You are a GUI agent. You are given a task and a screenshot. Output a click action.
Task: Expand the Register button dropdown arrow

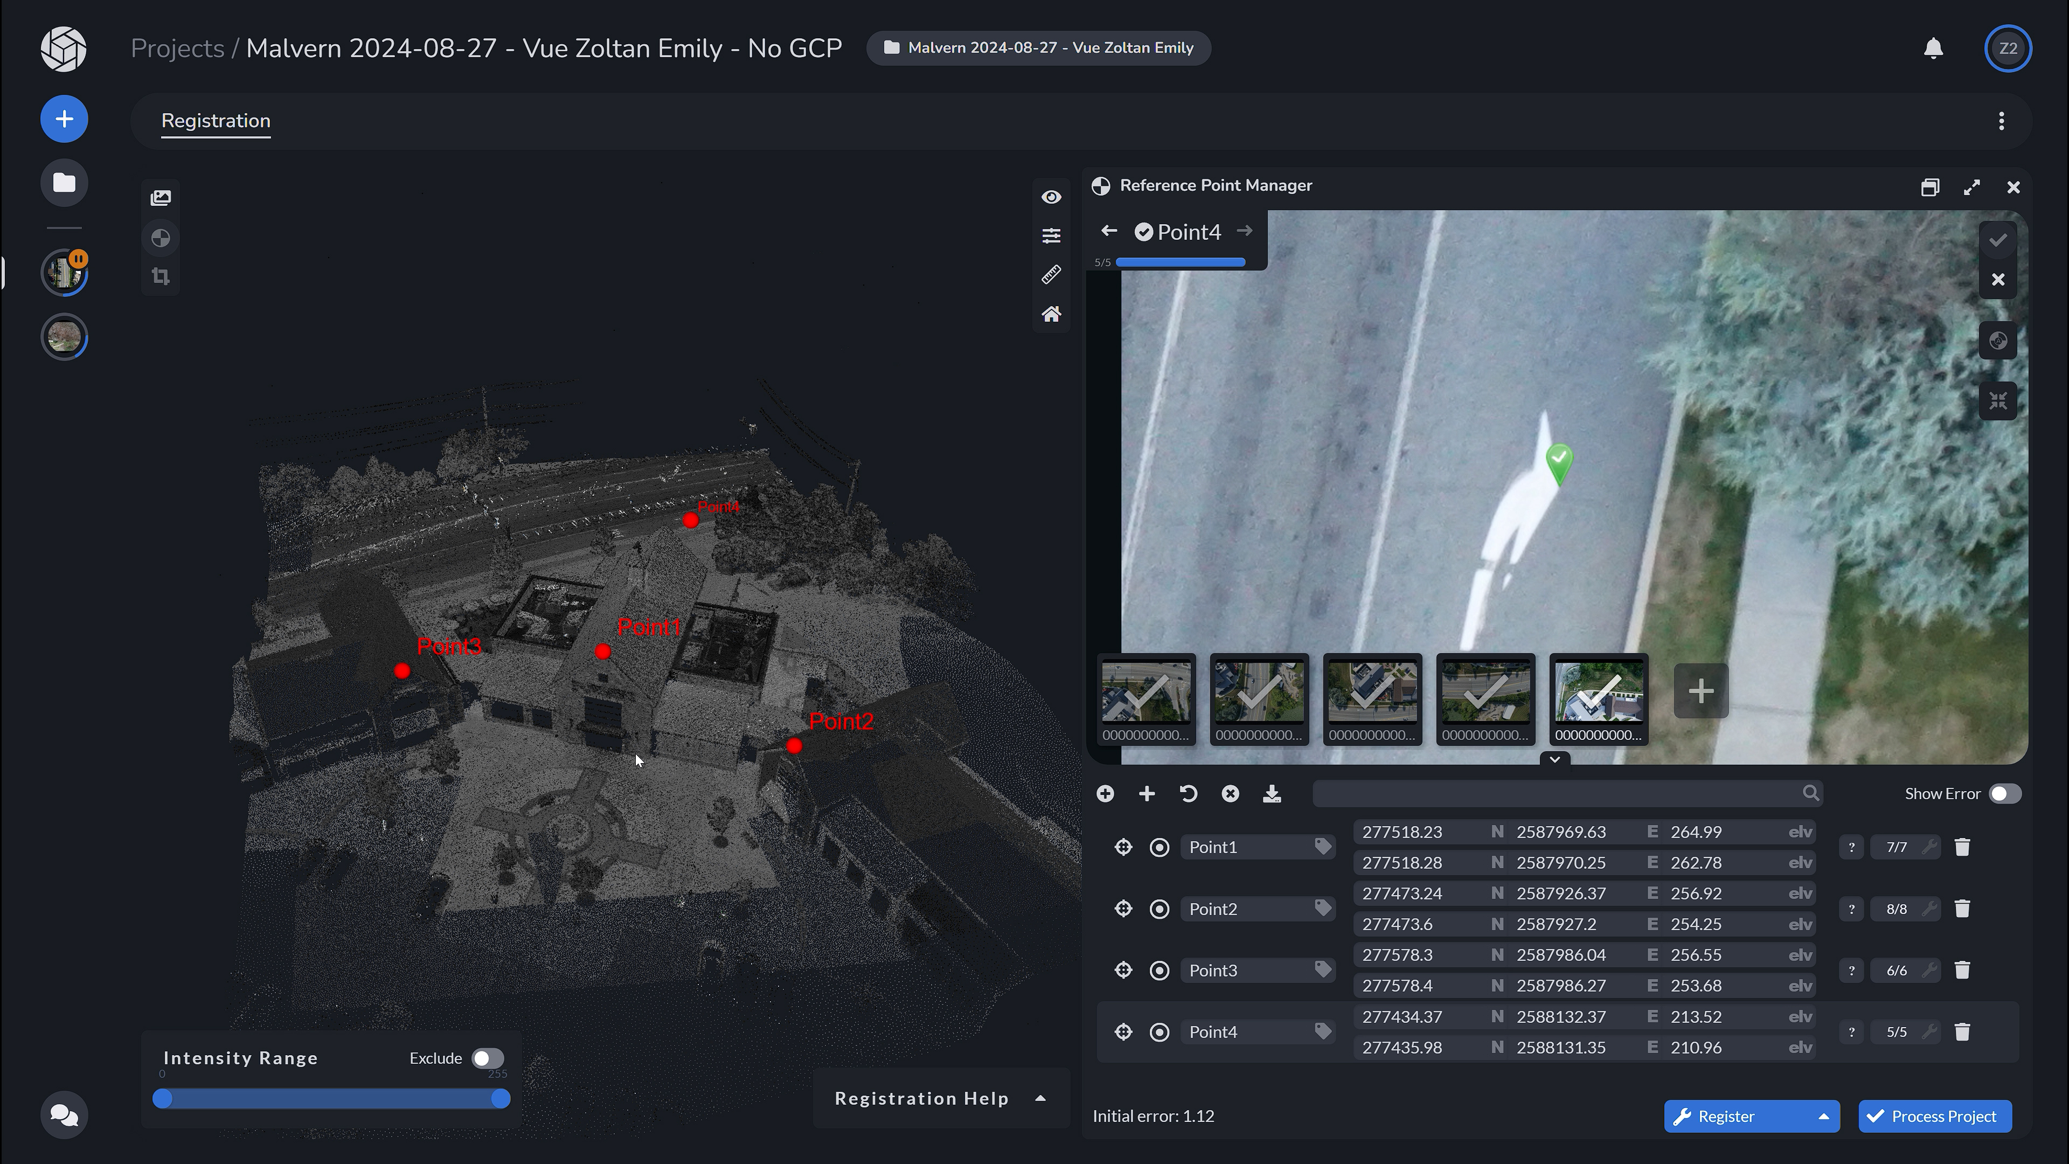pos(1824,1116)
